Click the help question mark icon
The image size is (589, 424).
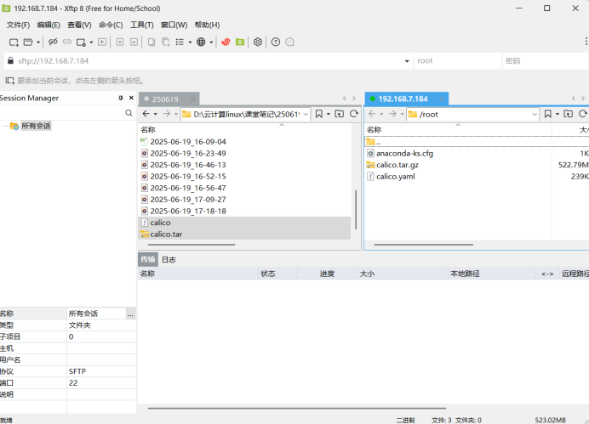click(276, 42)
